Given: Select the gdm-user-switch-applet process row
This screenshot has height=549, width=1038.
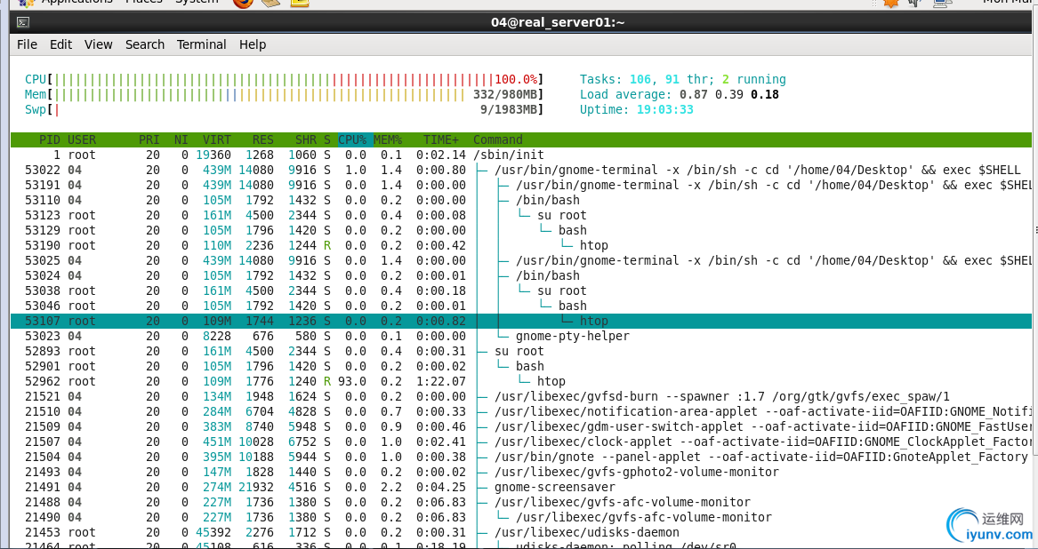Looking at the screenshot, I should click(x=521, y=426).
